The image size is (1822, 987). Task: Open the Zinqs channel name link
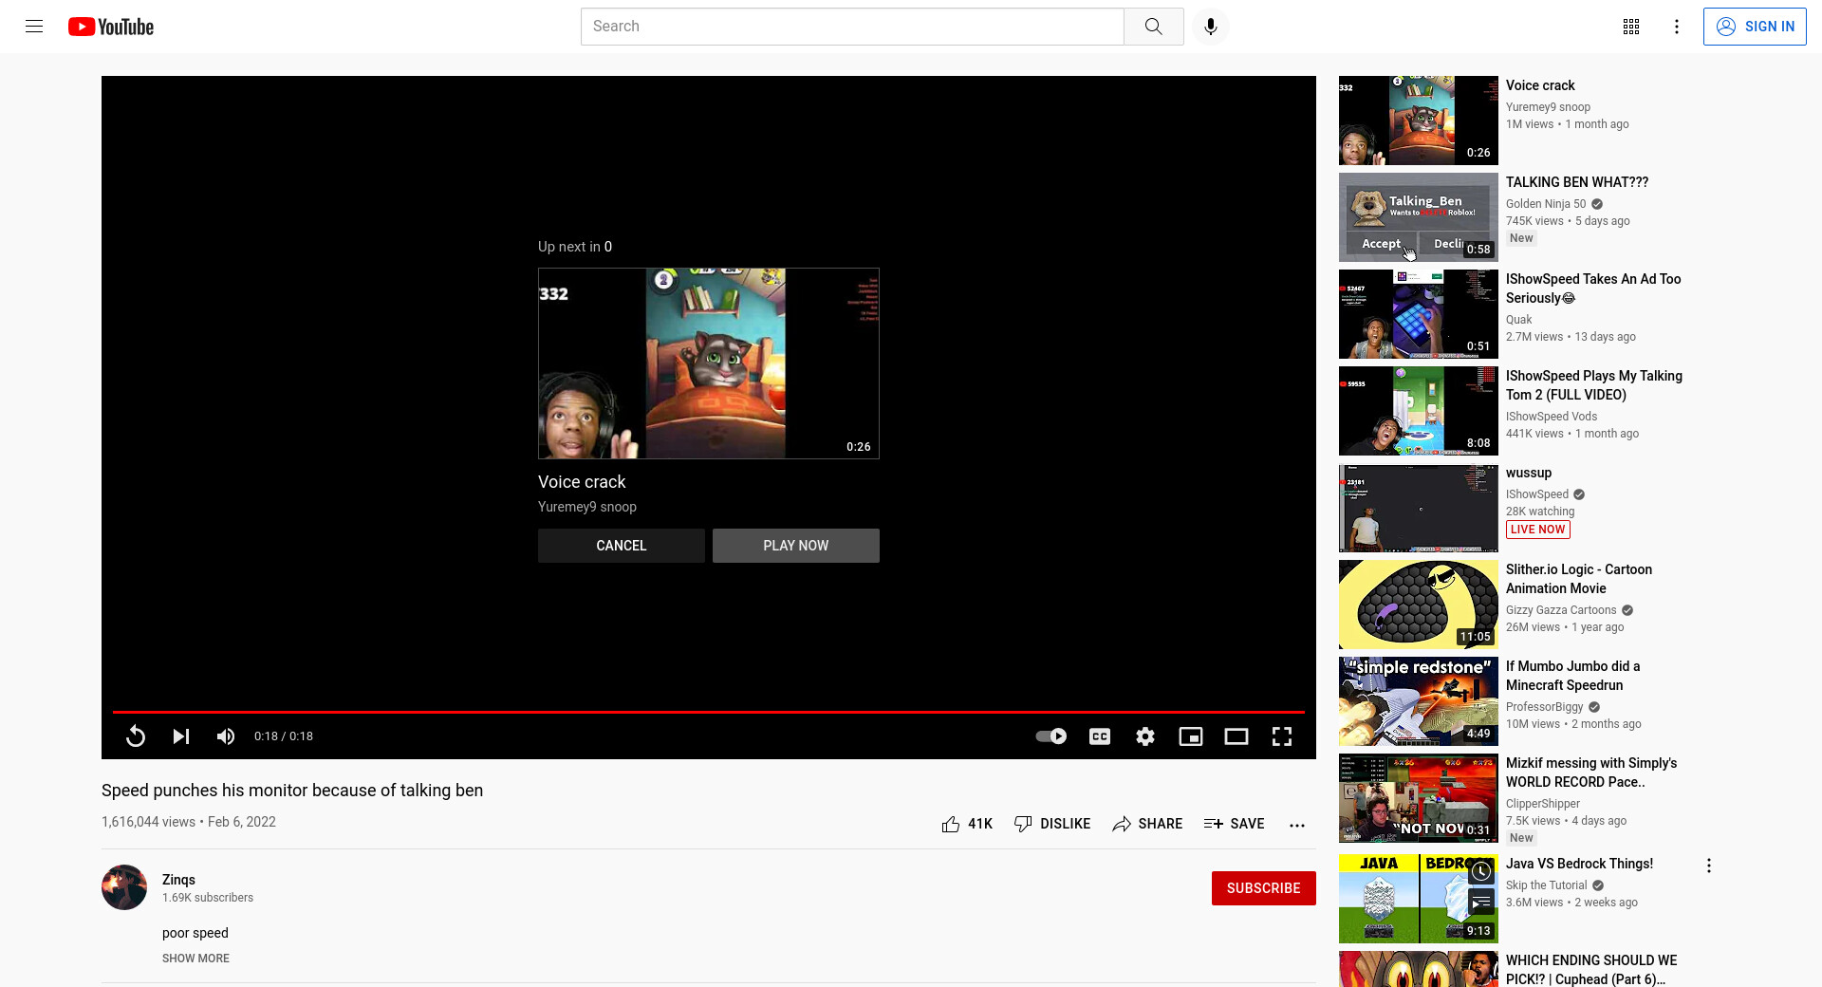point(178,880)
